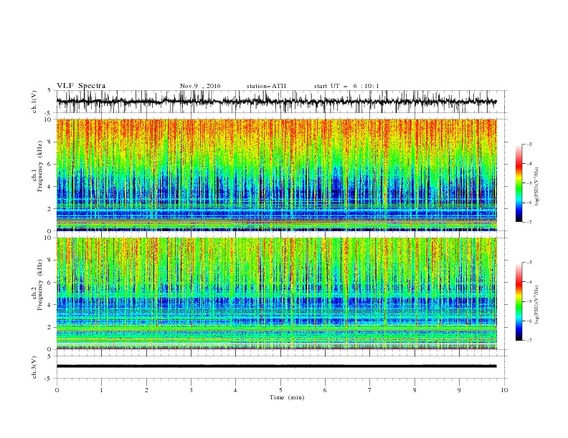Click the "-5" label on ch.2 colorbar
Viewport: 568px width, 438px height.
[x=529, y=301]
